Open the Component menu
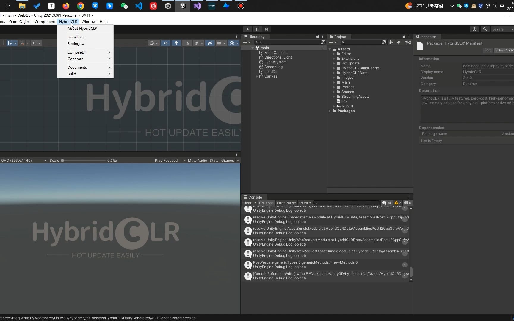This screenshot has width=514, height=321. pos(45,22)
